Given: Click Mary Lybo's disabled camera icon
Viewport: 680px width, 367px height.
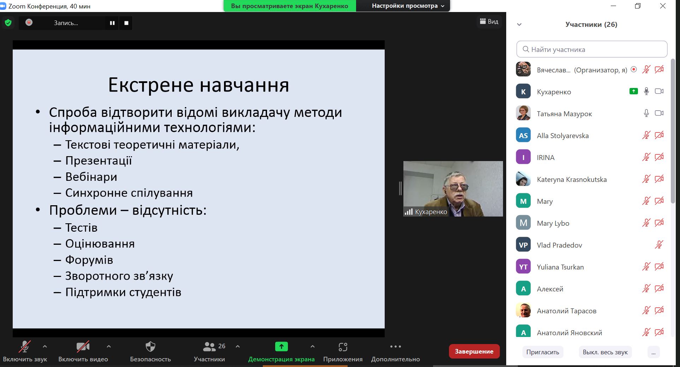Looking at the screenshot, I should [x=659, y=223].
